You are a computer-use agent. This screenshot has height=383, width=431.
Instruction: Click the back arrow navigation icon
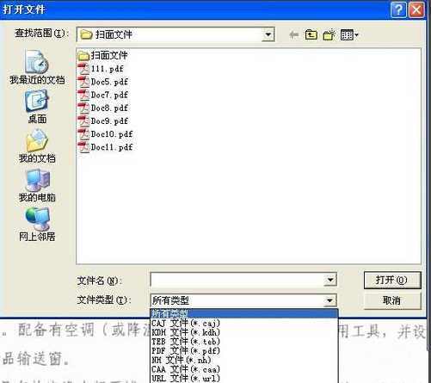pyautogui.click(x=294, y=35)
